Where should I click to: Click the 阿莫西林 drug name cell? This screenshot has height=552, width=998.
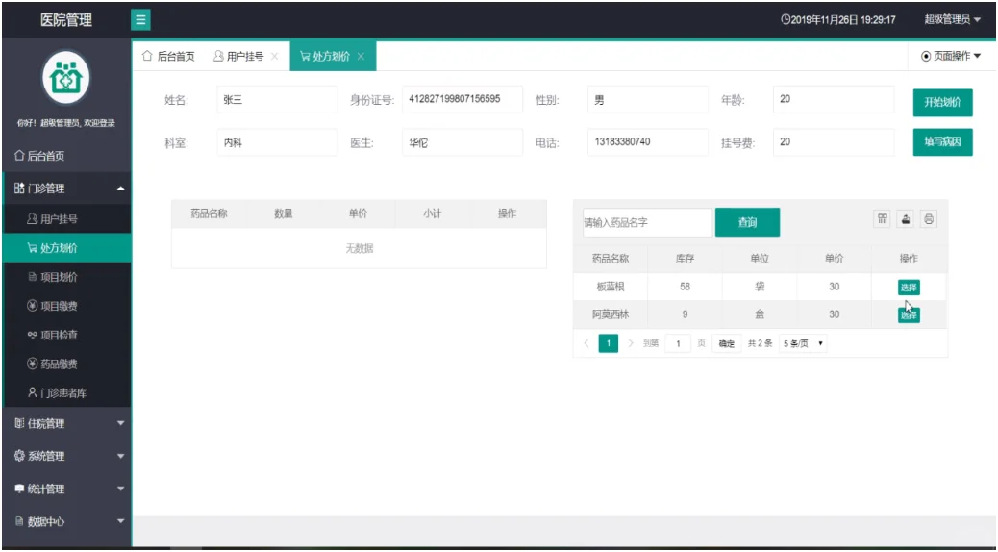(611, 314)
